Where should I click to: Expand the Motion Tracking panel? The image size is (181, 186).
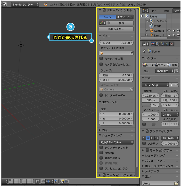[100, 175]
